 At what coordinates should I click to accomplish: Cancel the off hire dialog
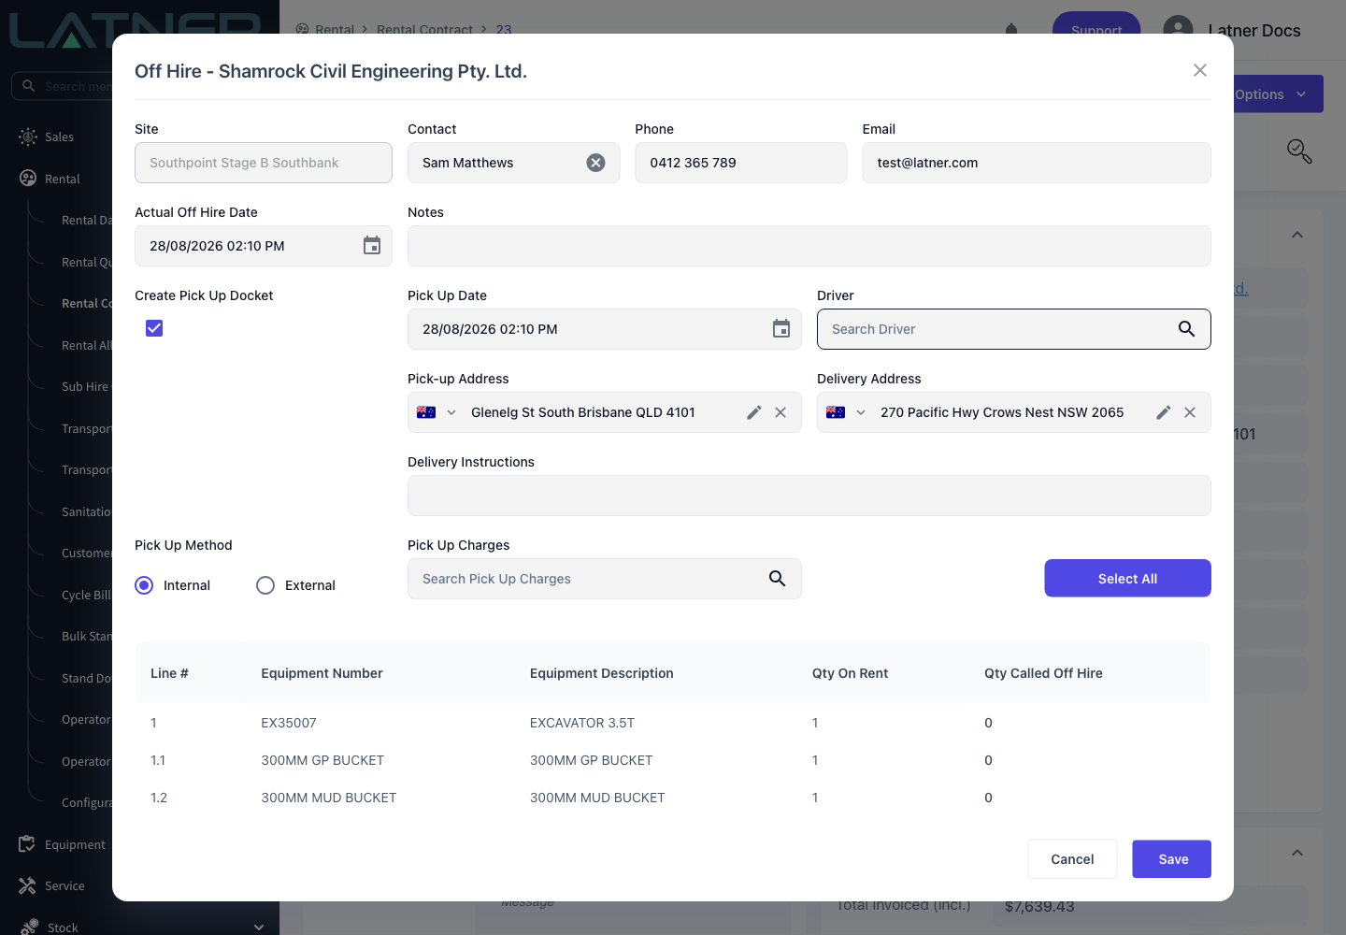click(1072, 859)
